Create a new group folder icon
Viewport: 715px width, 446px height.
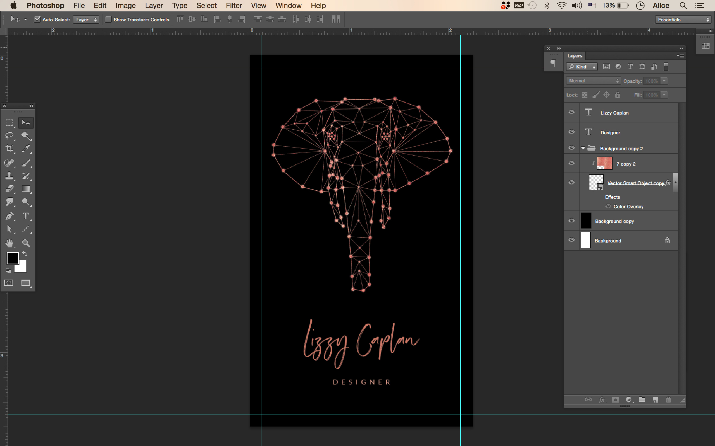point(642,400)
